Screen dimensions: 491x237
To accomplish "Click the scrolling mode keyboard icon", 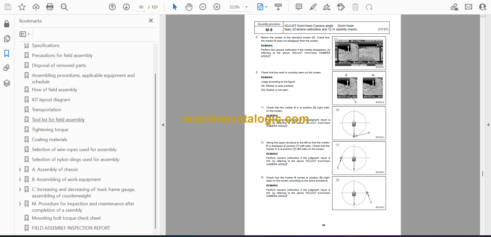I will 278,7.
